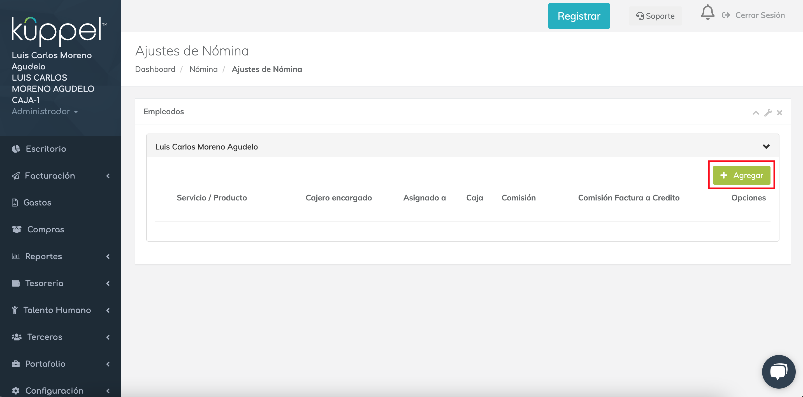803x397 pixels.
Task: Click the Soporte support button
Action: 655,16
